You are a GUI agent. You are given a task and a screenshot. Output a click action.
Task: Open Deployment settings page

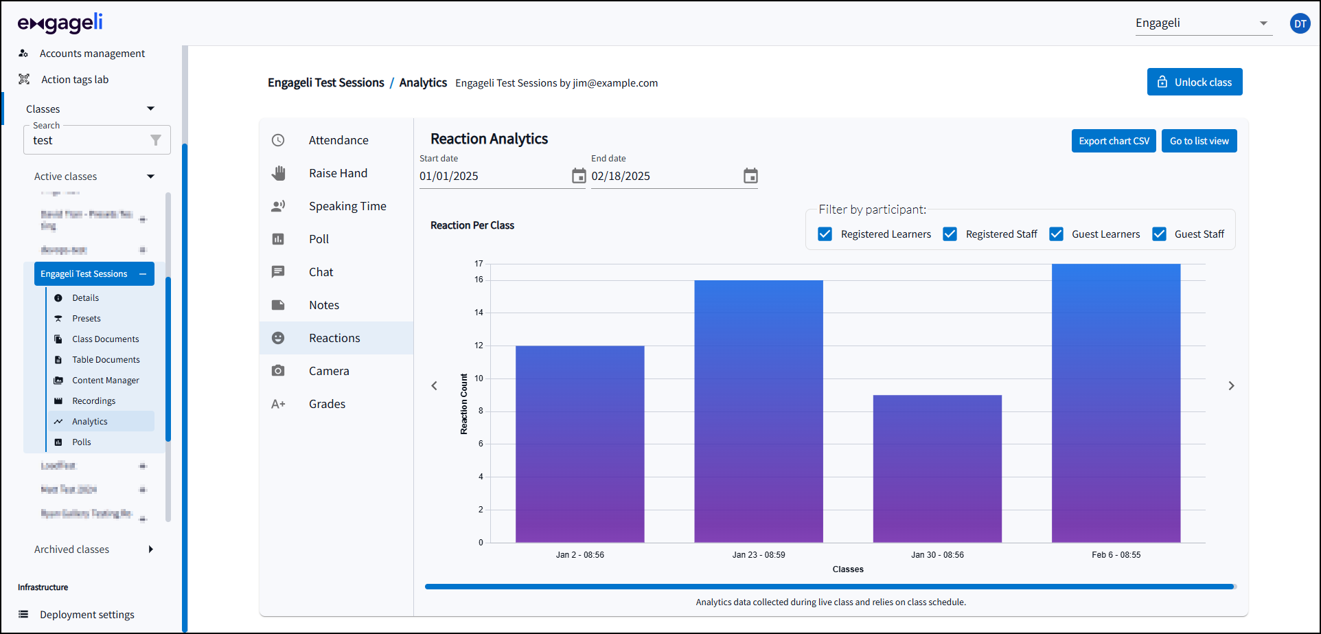pyautogui.click(x=87, y=615)
